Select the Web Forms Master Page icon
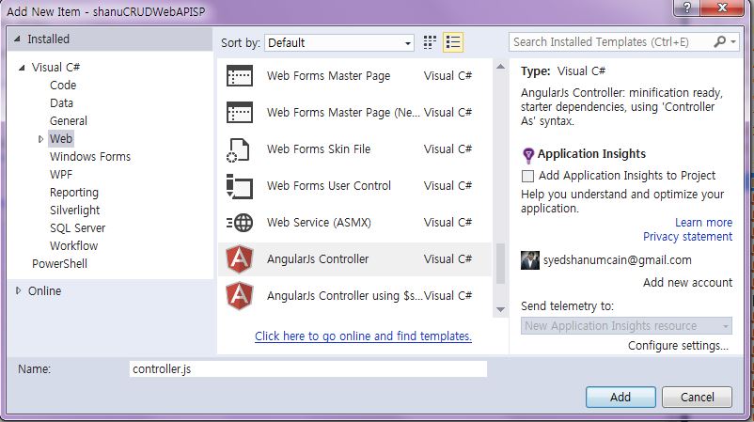 point(240,76)
